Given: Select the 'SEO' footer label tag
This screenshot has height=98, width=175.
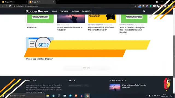Looking at the screenshot, I should point(86,85).
